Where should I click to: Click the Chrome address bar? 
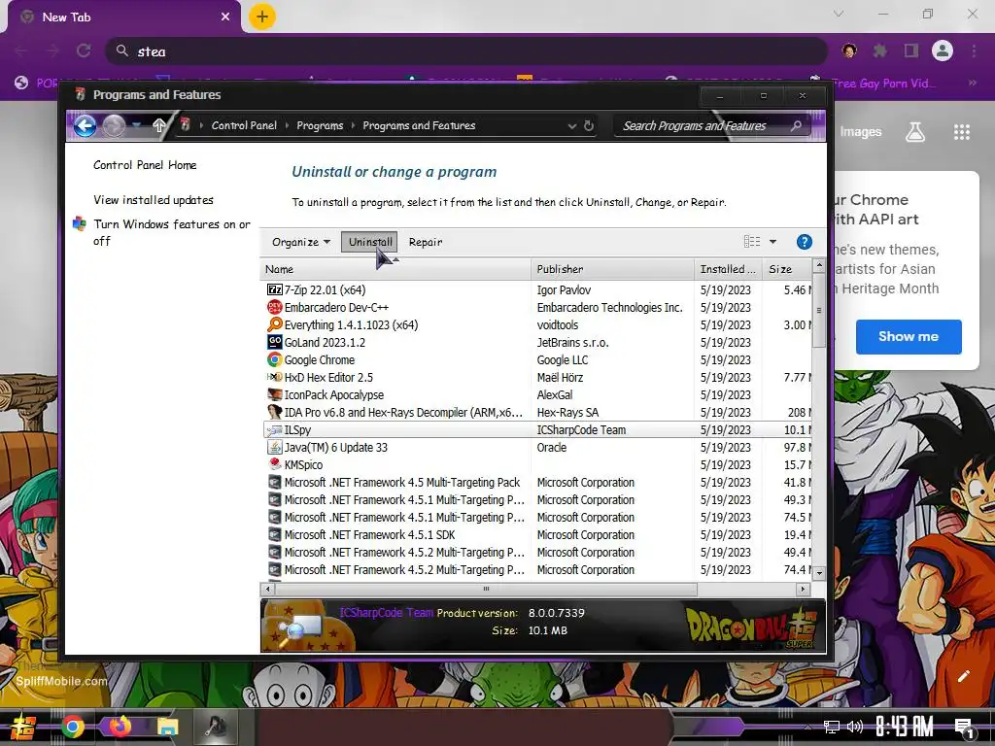tap(466, 51)
